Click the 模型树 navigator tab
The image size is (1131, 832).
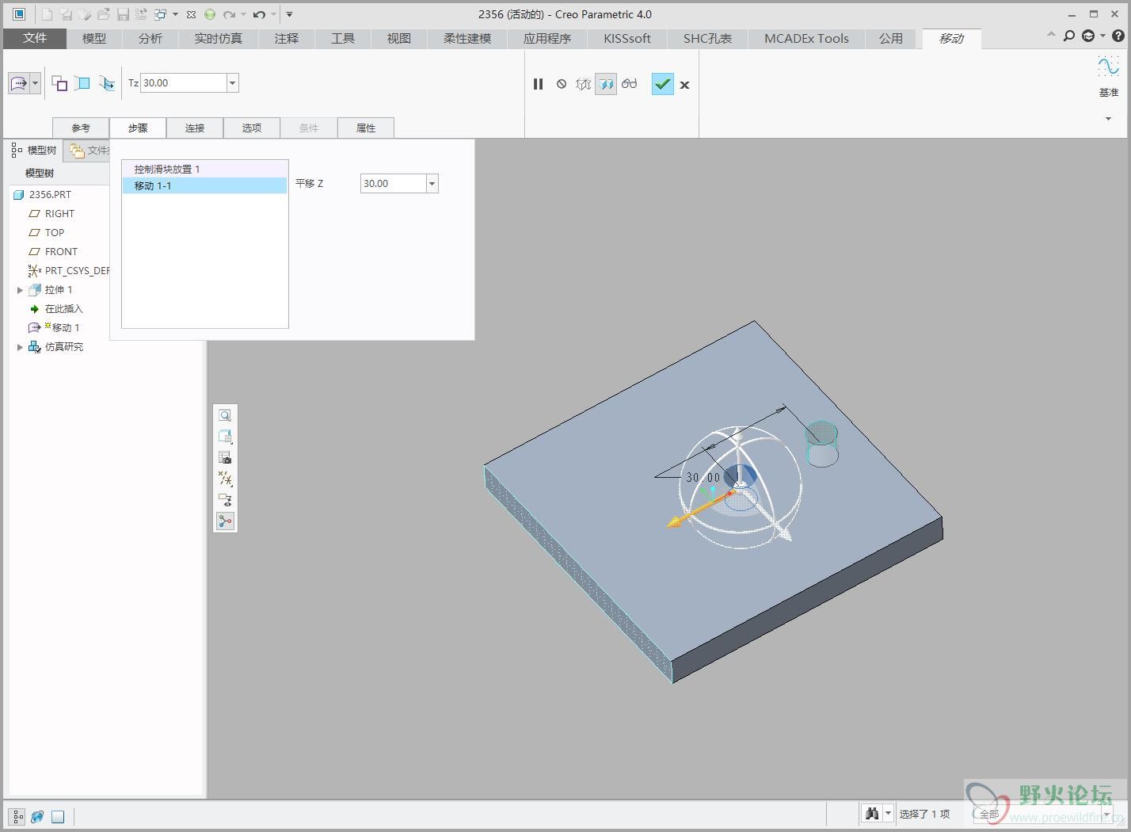(35, 151)
